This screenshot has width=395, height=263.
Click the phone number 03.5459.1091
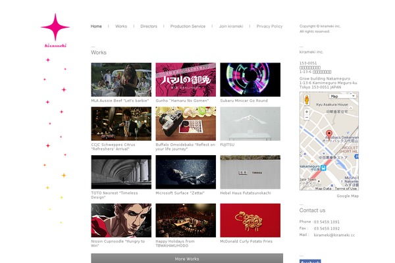tap(327, 222)
